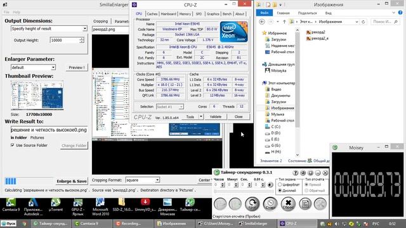Screen dimensions: 406x228
Task: Click the Explorer up-one-level arrow
Action: click(284, 22)
